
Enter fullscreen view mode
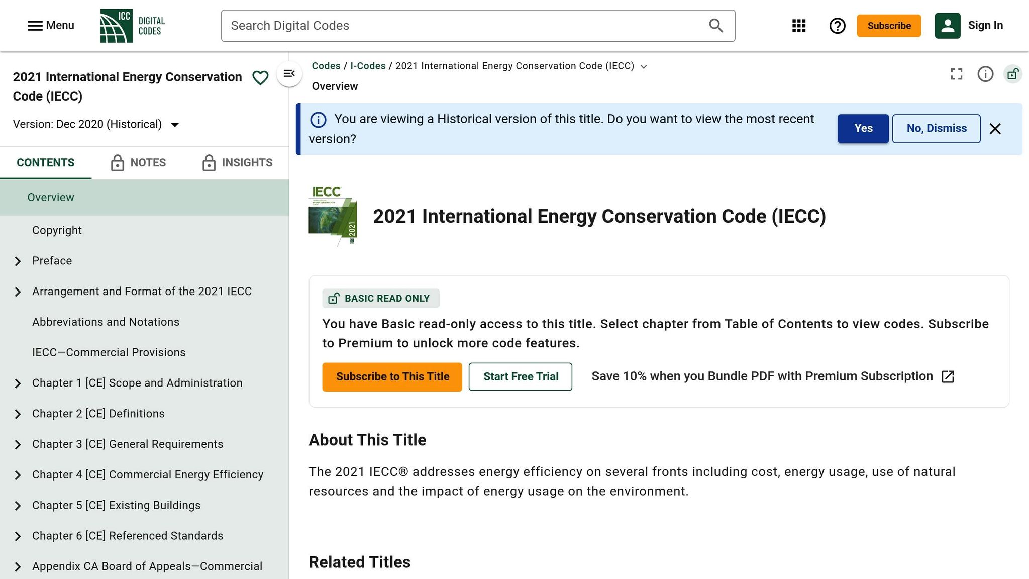point(957,74)
